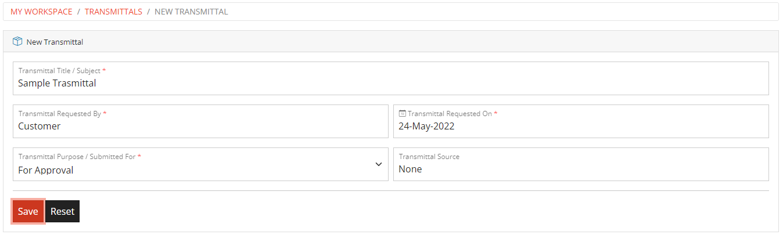Click the Transmittal Requested By label

[60, 114]
